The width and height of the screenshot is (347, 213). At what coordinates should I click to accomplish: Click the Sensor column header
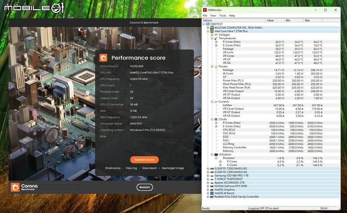tap(234, 20)
